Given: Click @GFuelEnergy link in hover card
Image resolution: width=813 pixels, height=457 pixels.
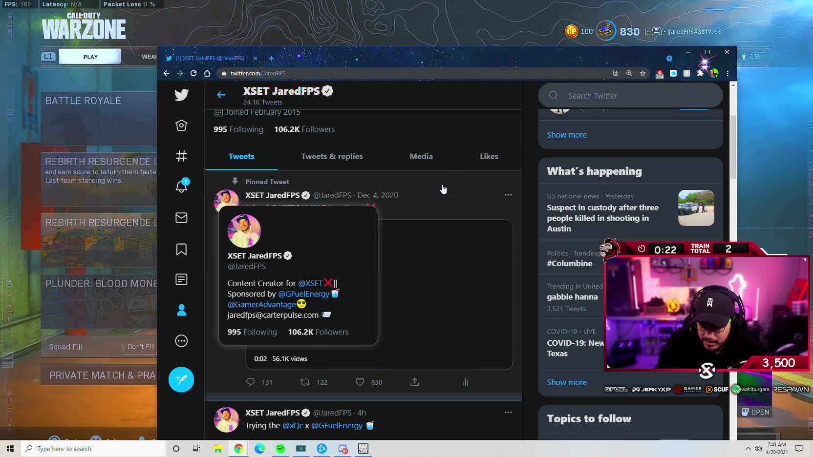Looking at the screenshot, I should coord(303,294).
